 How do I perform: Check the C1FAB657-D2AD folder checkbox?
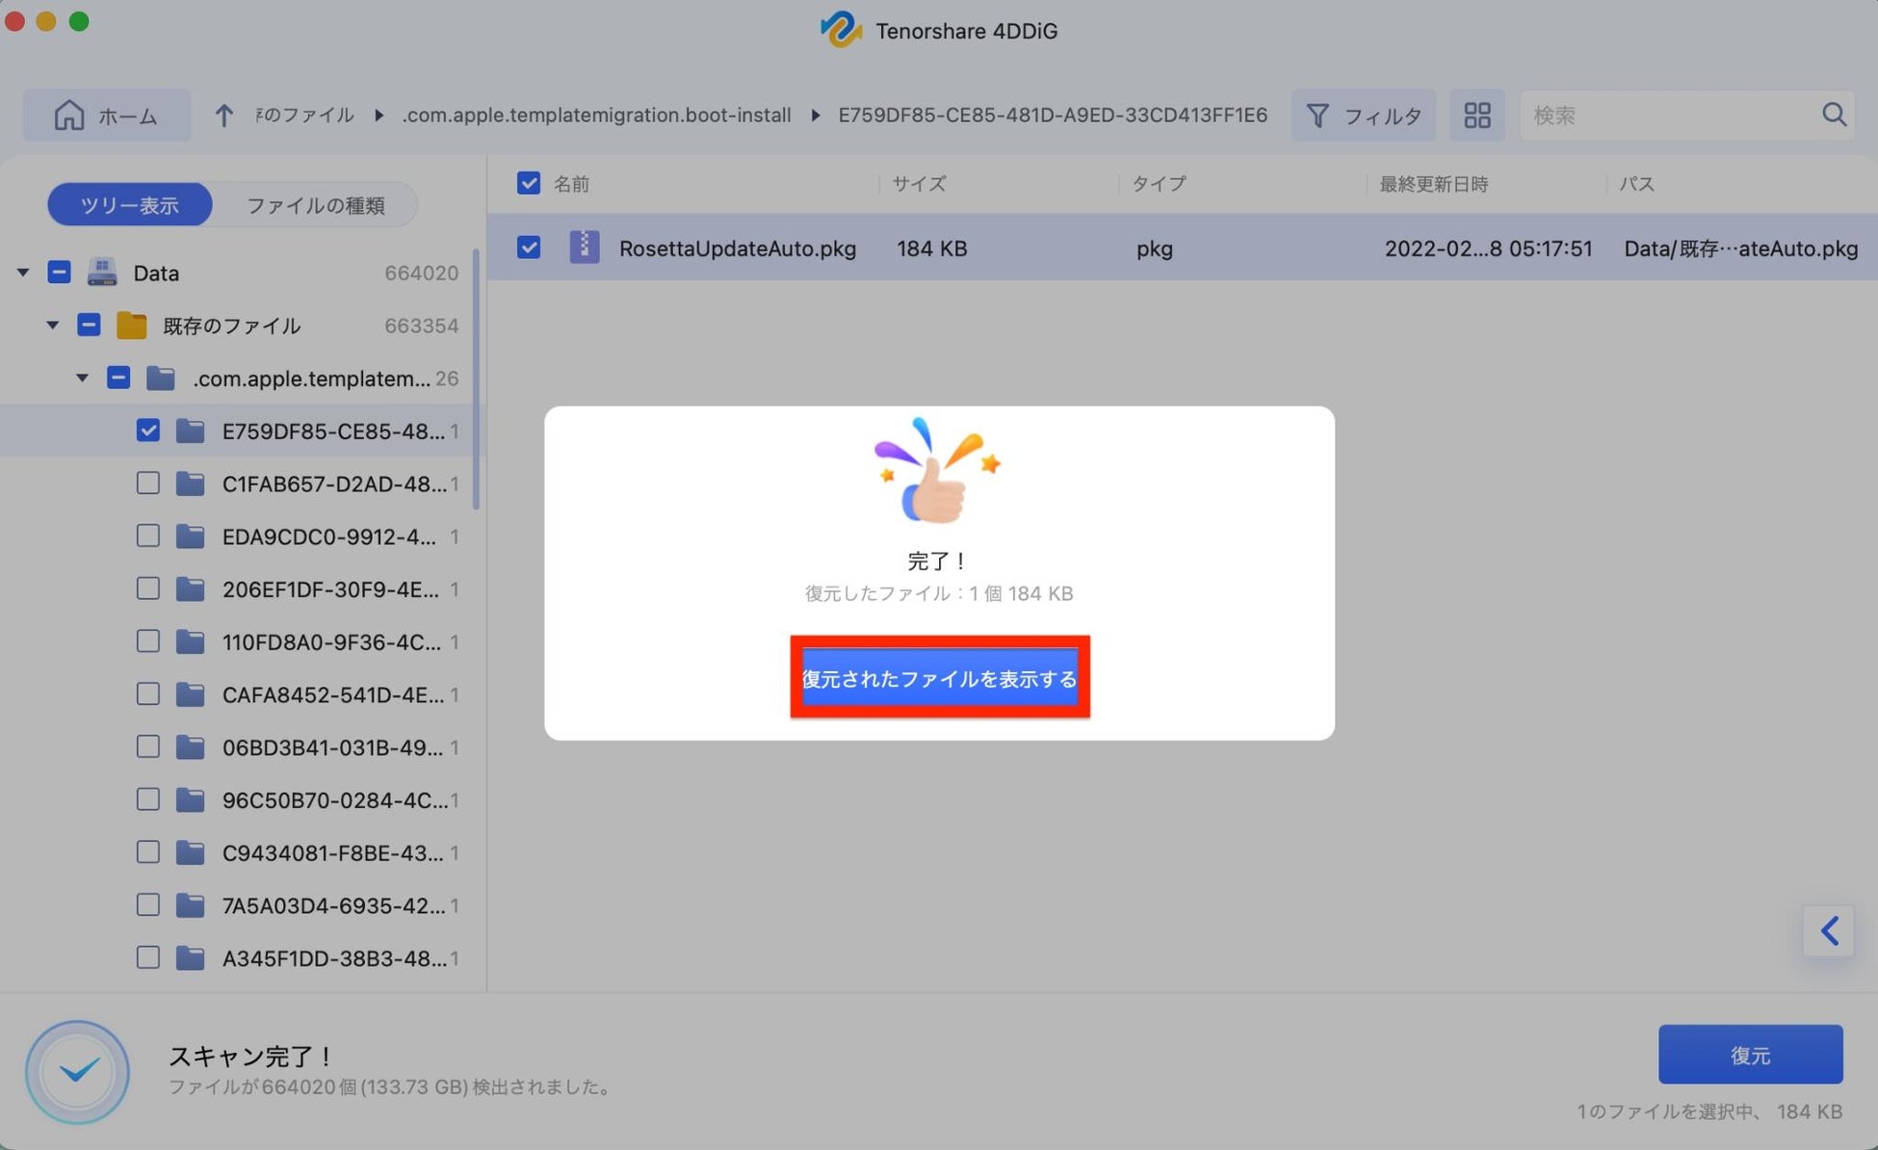pos(148,483)
